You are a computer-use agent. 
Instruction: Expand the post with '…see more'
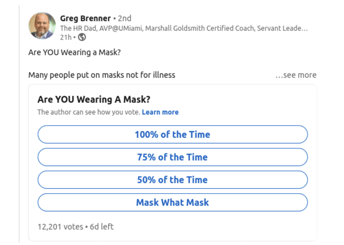coord(296,75)
